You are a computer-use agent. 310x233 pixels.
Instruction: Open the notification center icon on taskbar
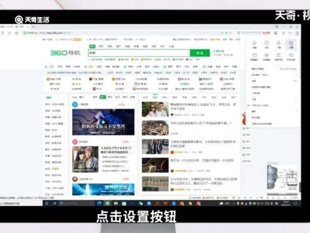[x=296, y=203]
